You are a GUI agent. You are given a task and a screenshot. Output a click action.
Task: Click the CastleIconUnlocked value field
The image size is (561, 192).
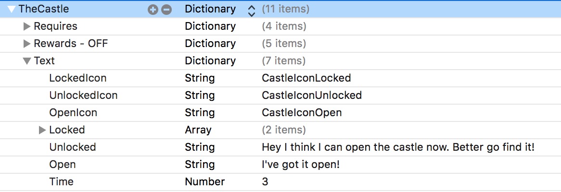point(311,96)
